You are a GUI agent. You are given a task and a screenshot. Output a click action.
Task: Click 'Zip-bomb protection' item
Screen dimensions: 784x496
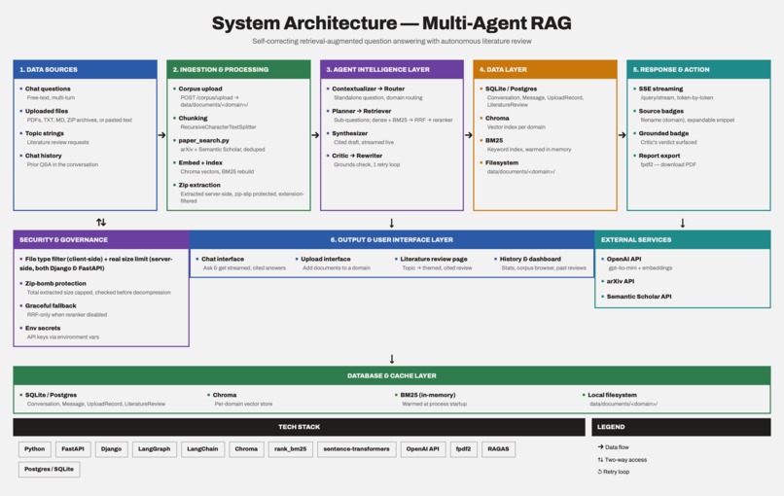click(x=55, y=283)
